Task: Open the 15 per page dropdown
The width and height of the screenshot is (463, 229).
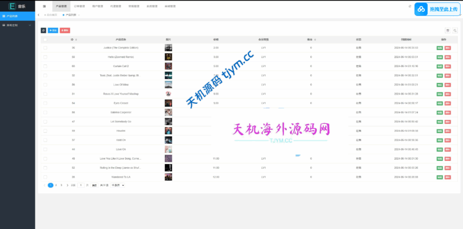Action: [118, 185]
